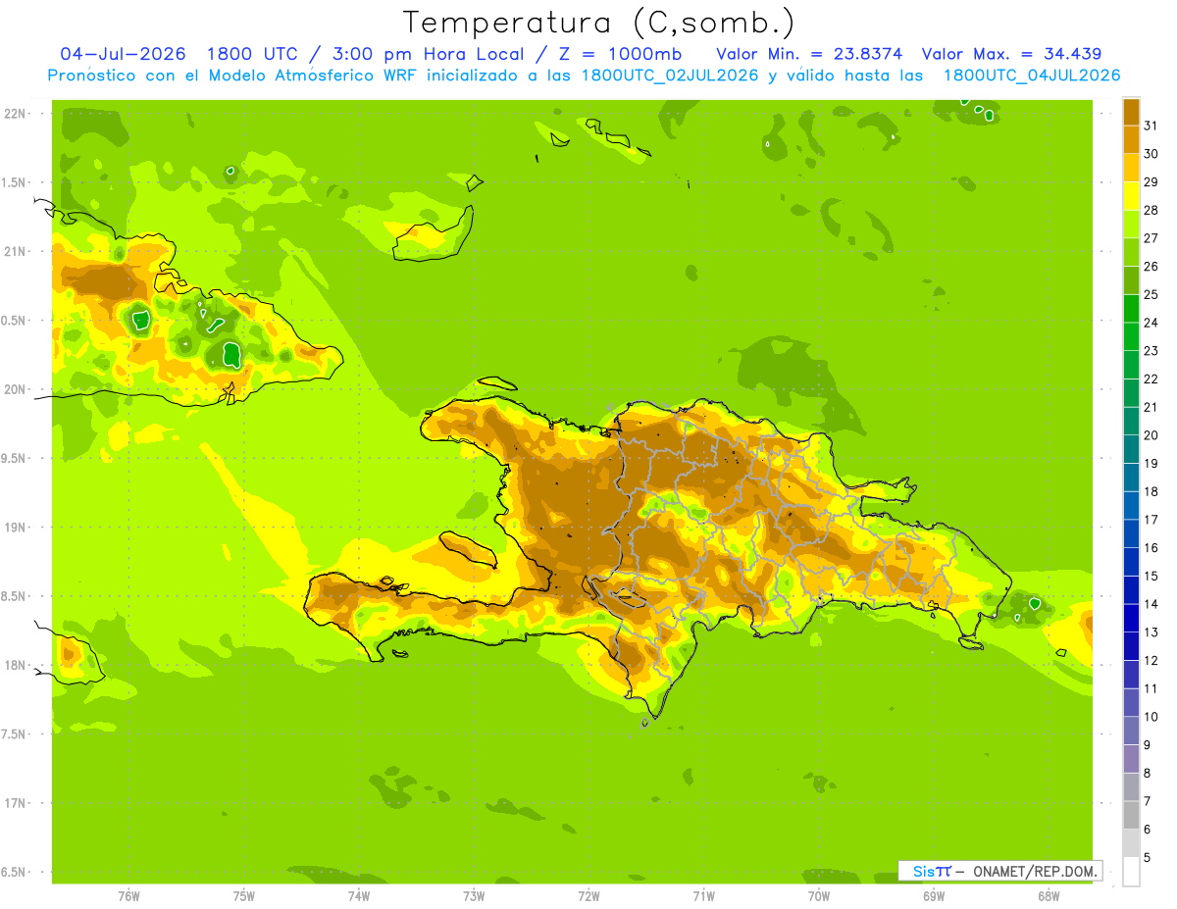Click the "71W" longitude axis label
Screen dimensions: 1177x909
[703, 896]
